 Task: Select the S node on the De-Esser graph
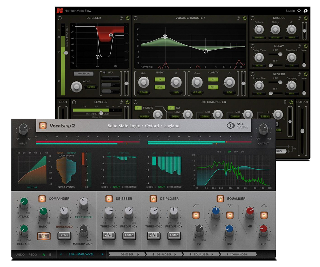tap(97, 57)
